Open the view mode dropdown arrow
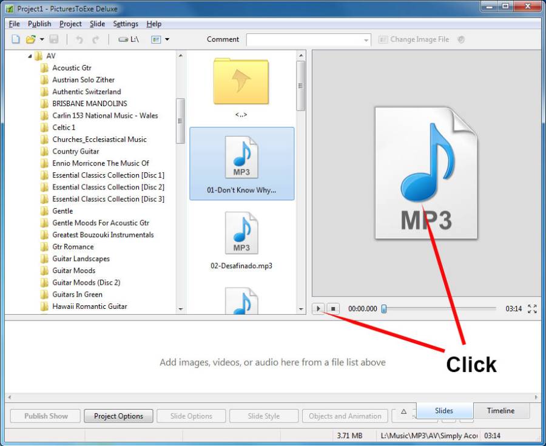The height and width of the screenshot is (446, 546). [167, 39]
